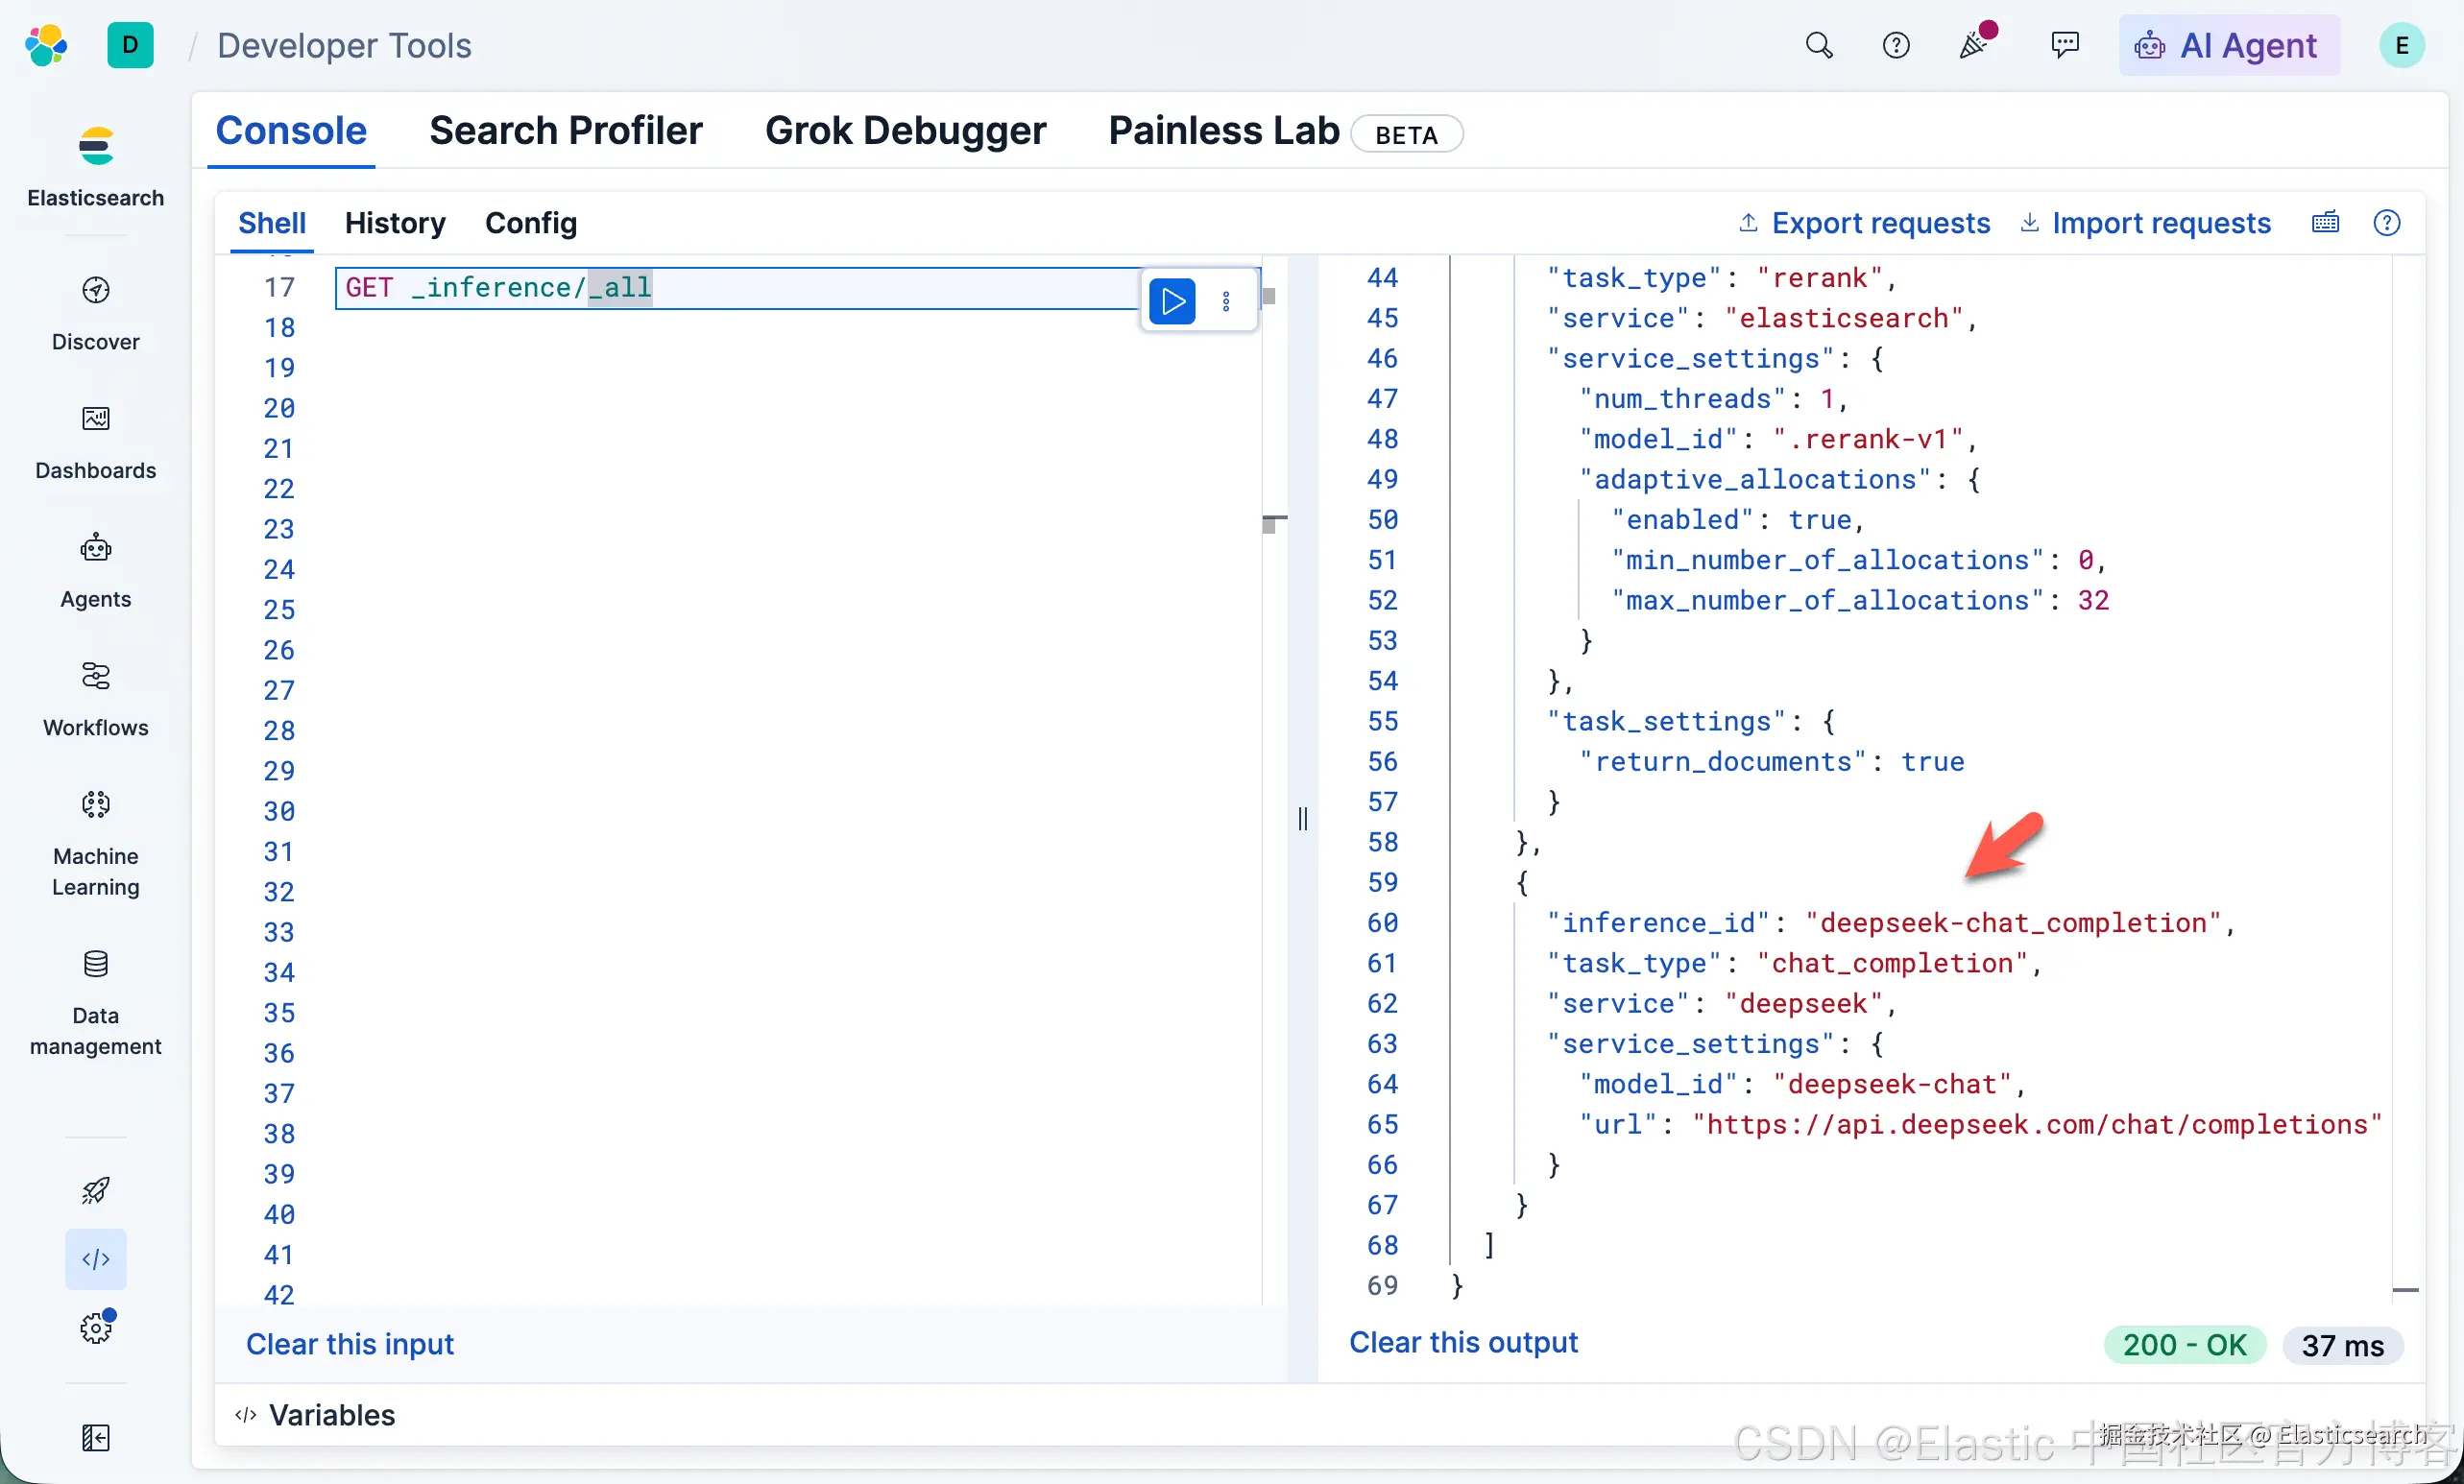
Task: Click the 200 - OK status badge
Action: point(2184,1345)
